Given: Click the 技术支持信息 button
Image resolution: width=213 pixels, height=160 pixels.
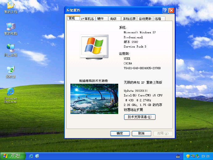Looking at the screenshot, I should [140, 117].
